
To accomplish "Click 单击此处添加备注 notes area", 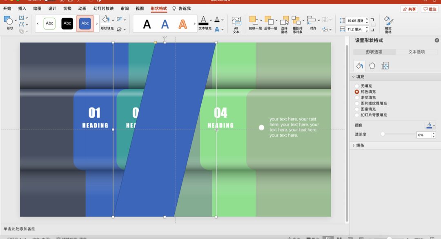I will (x=20, y=229).
